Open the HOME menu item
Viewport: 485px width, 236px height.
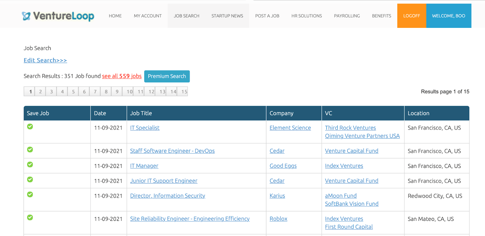pyautogui.click(x=115, y=16)
